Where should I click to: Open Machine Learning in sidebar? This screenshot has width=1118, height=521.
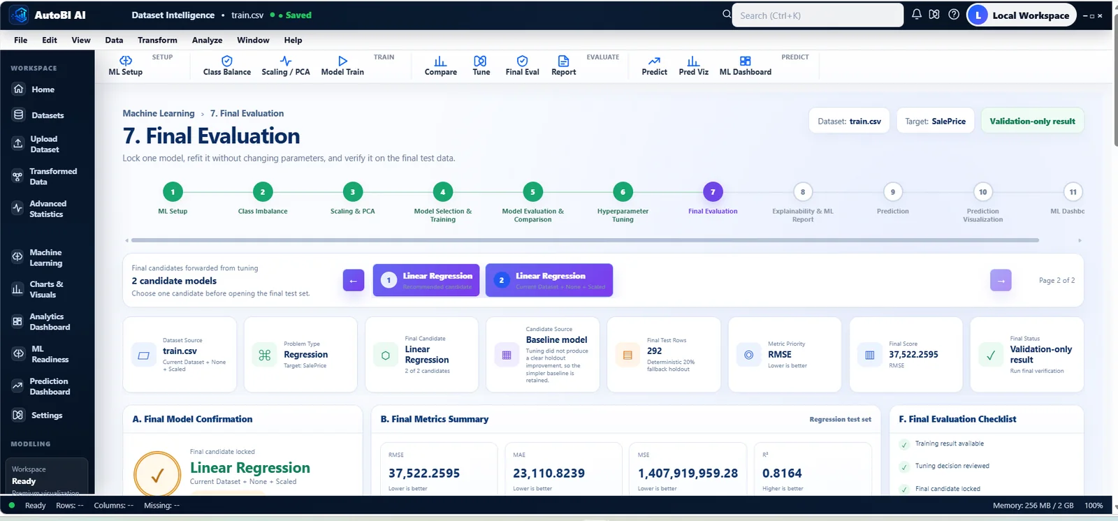(48, 258)
